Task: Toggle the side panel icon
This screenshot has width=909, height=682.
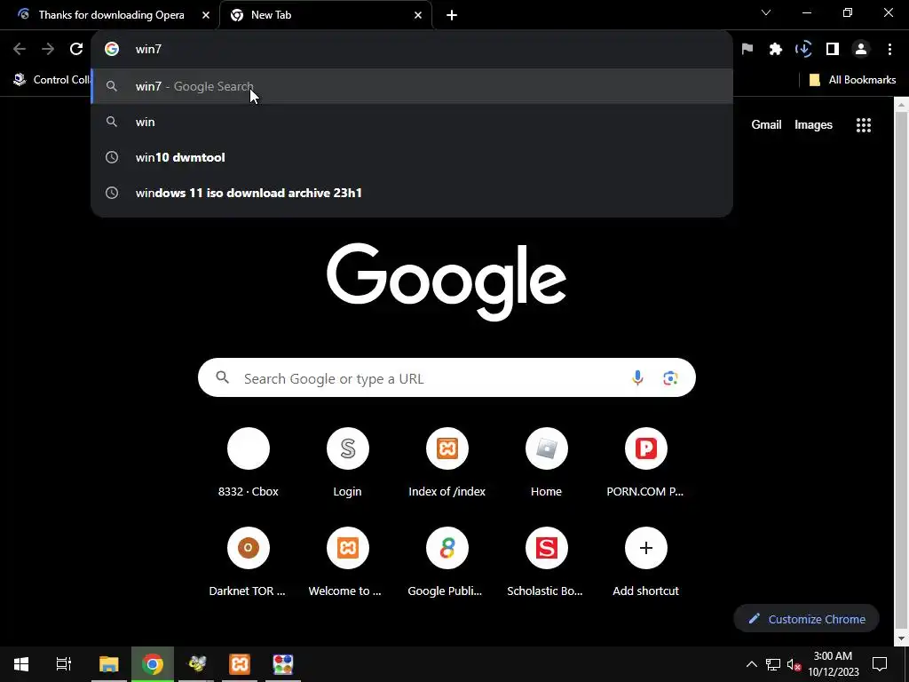Action: tap(833, 50)
